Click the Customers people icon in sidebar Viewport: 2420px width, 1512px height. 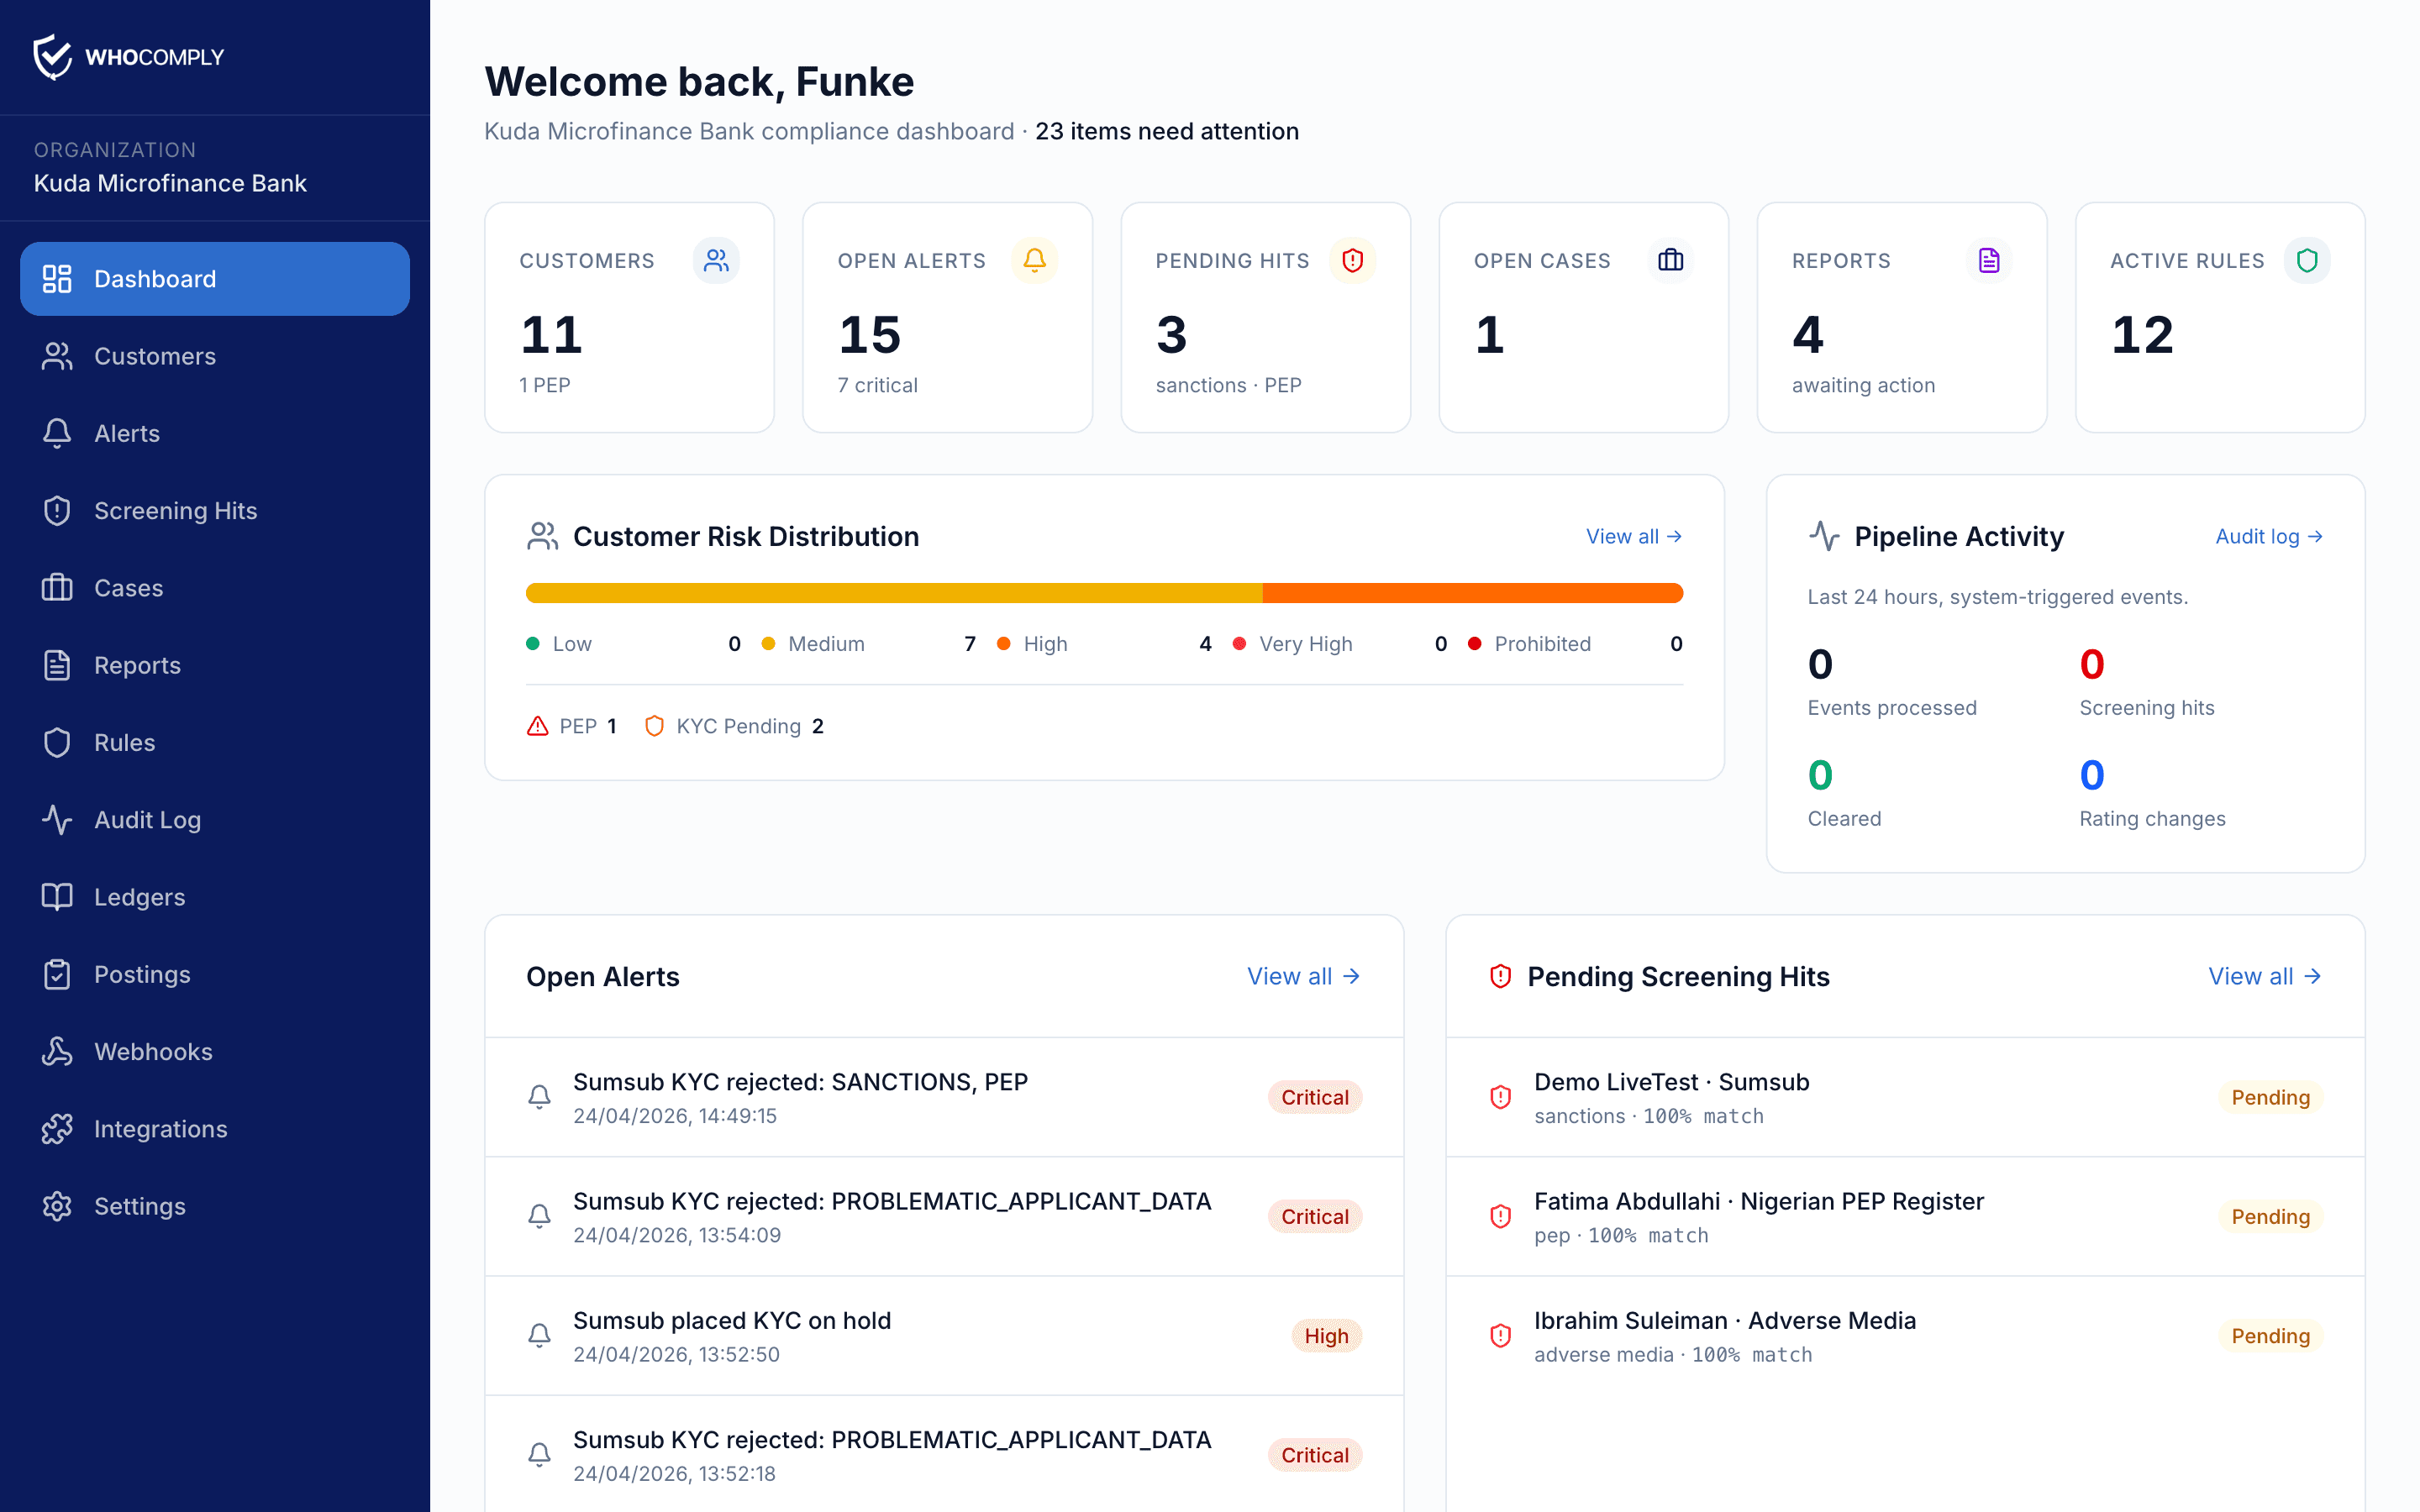57,356
